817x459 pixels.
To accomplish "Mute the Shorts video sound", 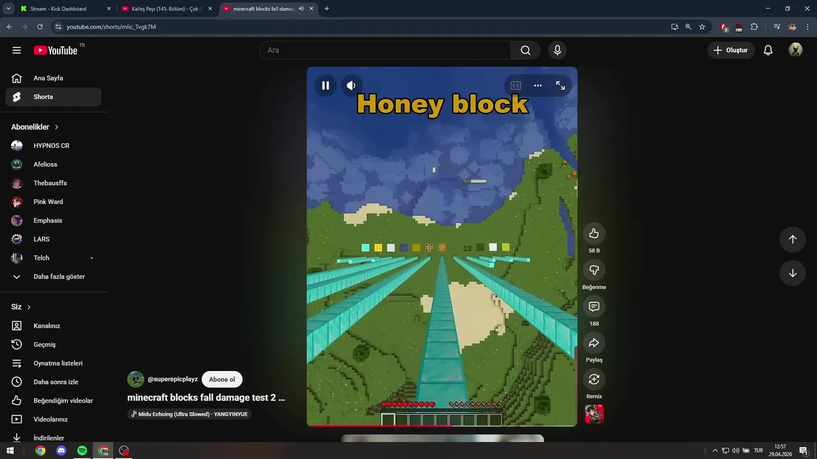I will tap(351, 85).
